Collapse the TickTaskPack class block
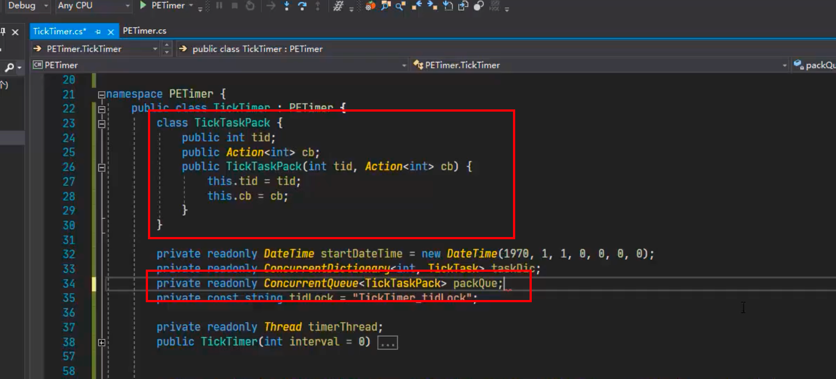 click(x=102, y=124)
